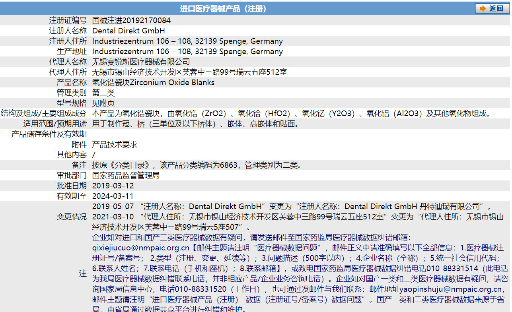
Task: Click the label 结构及组成/主要组成成分
Action: tap(44, 113)
